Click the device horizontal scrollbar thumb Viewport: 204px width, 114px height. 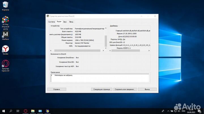pos(77,51)
